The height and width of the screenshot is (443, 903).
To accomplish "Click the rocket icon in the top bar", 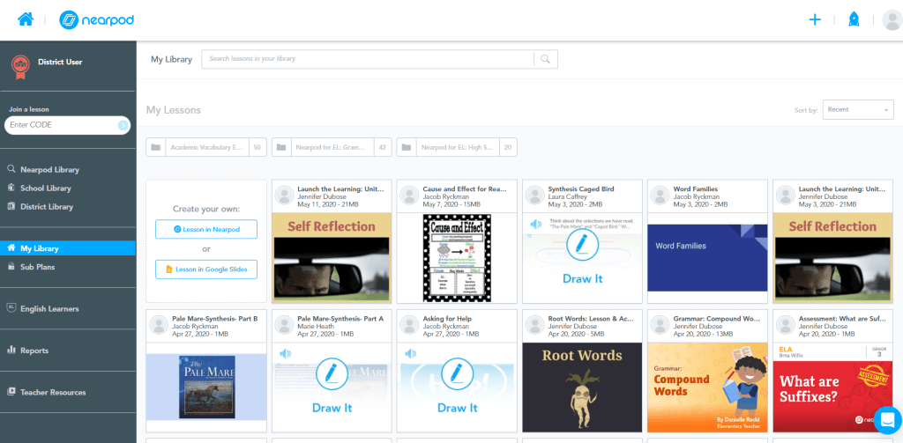I will pyautogui.click(x=853, y=19).
